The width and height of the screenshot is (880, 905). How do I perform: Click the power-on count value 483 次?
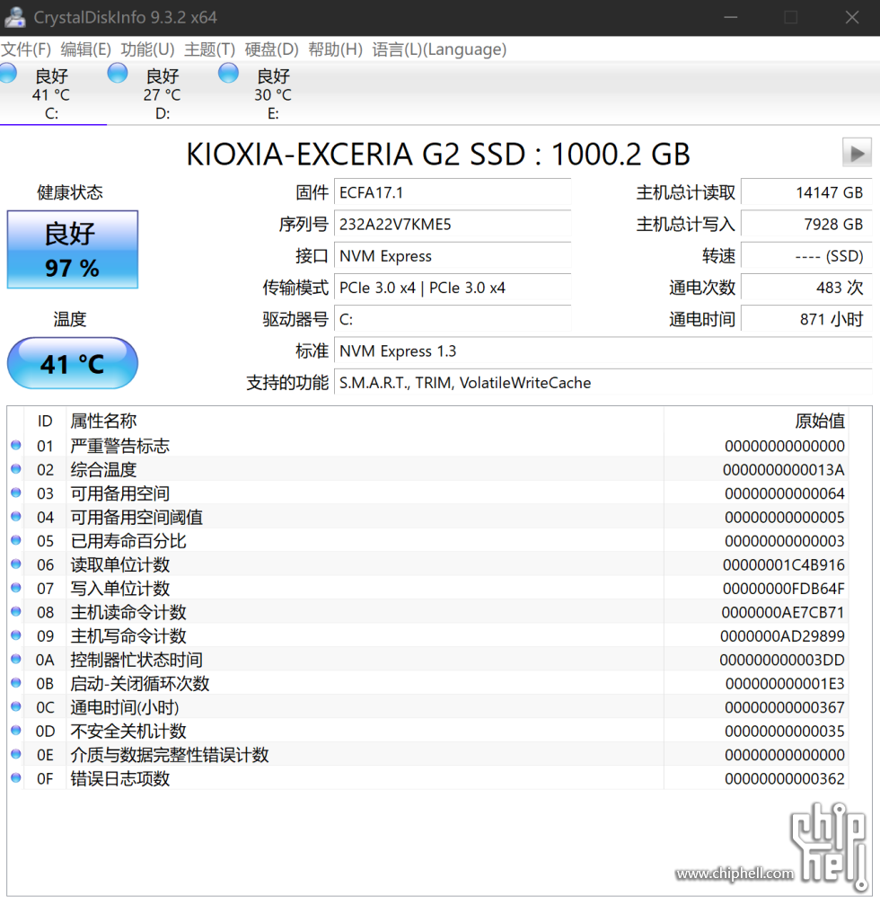point(806,288)
